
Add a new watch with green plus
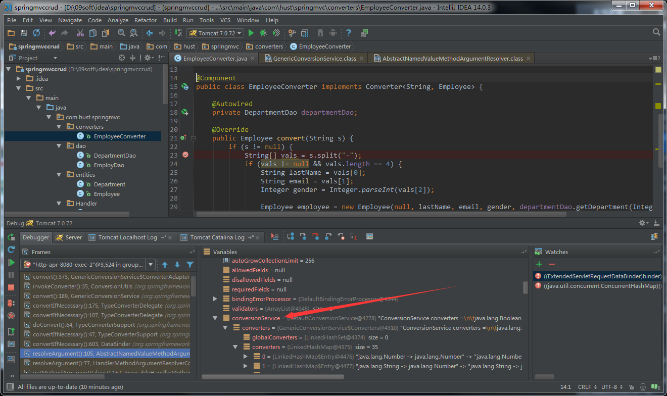point(539,264)
